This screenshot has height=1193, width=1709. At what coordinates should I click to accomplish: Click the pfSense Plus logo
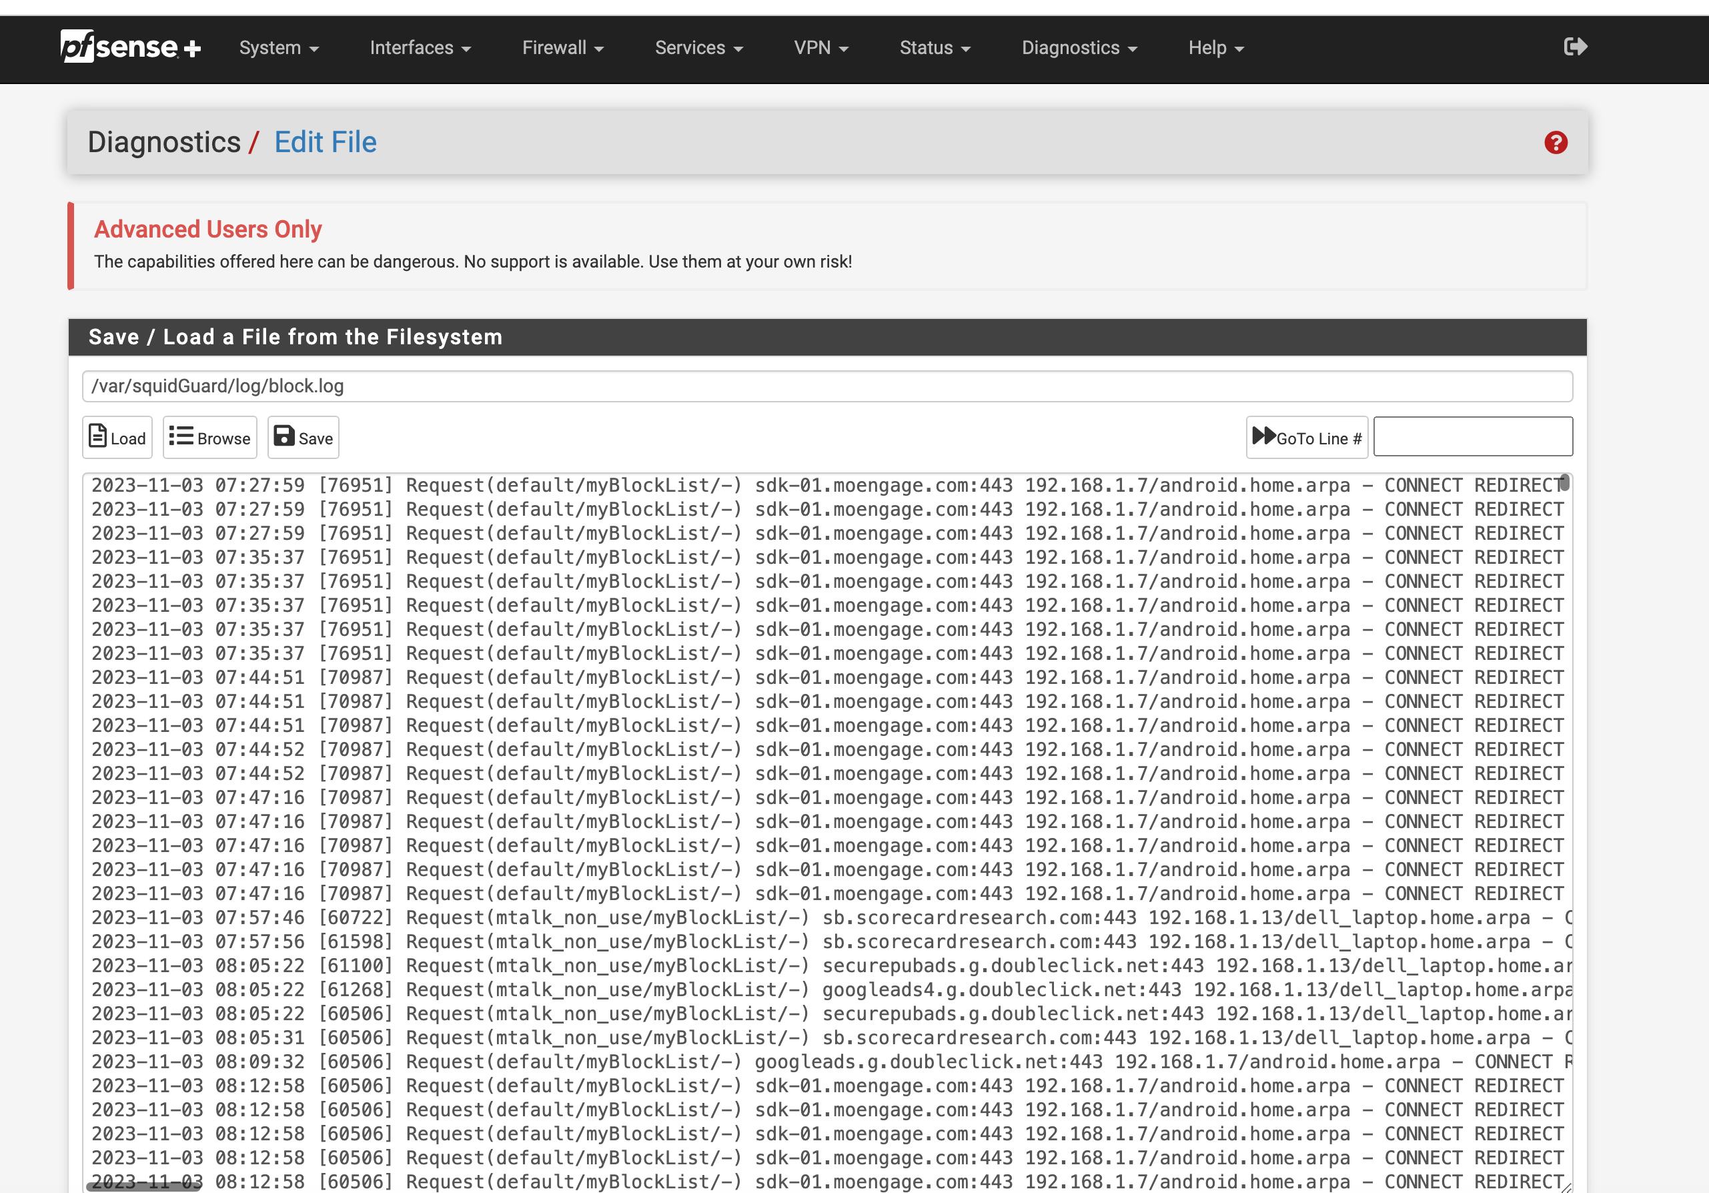(131, 47)
